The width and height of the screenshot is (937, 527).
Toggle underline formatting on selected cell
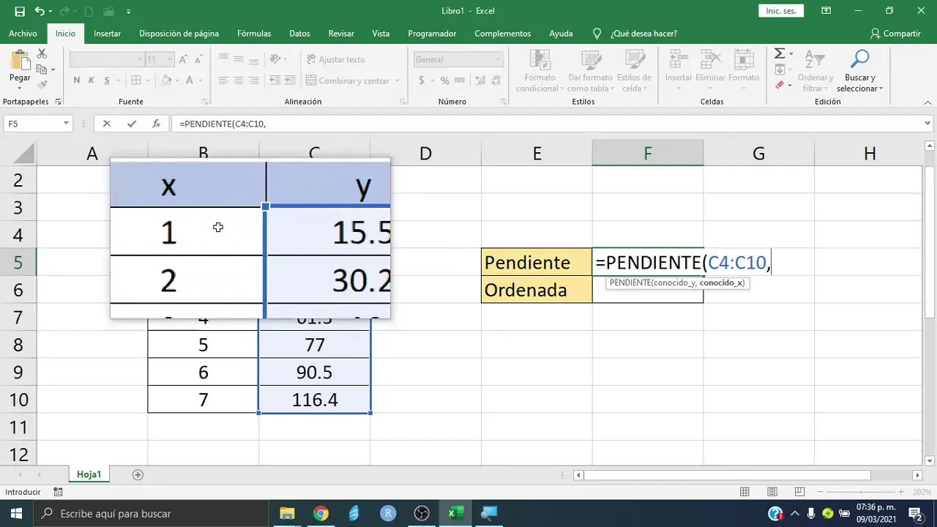[107, 79]
